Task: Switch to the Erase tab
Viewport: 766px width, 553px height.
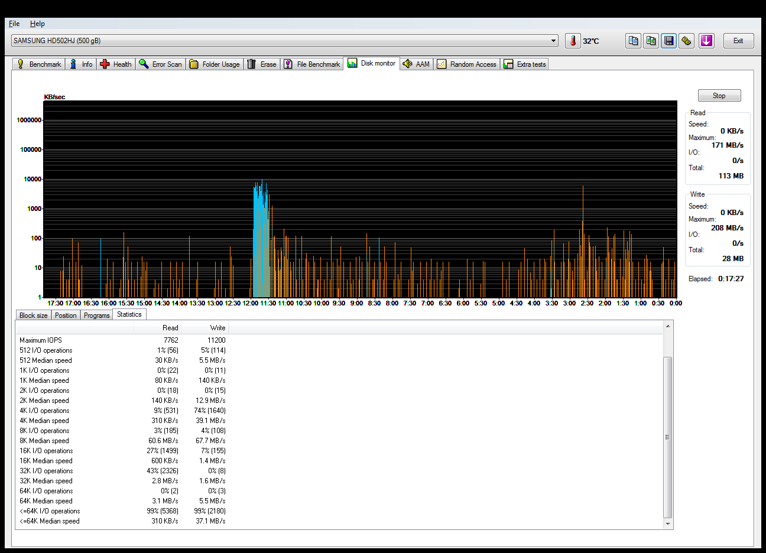Action: coord(261,64)
